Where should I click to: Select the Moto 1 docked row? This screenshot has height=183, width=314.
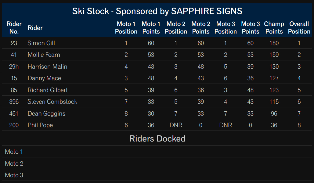click(157, 152)
